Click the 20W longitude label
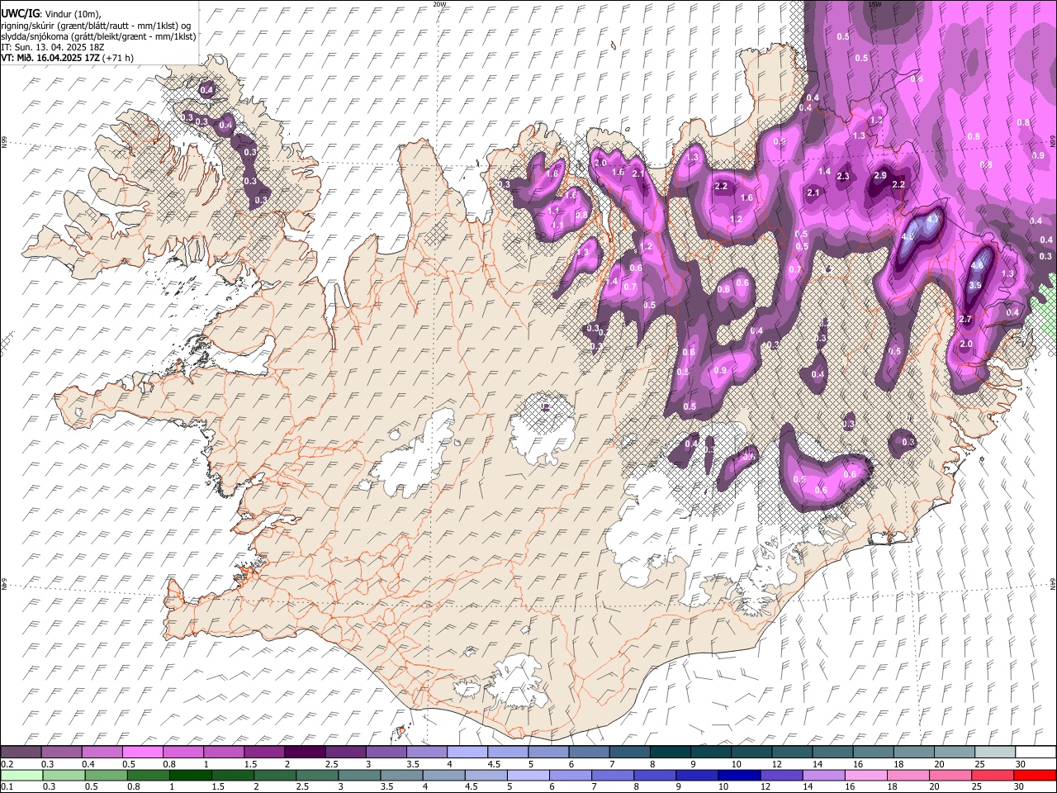Image resolution: width=1057 pixels, height=793 pixels. [x=439, y=4]
